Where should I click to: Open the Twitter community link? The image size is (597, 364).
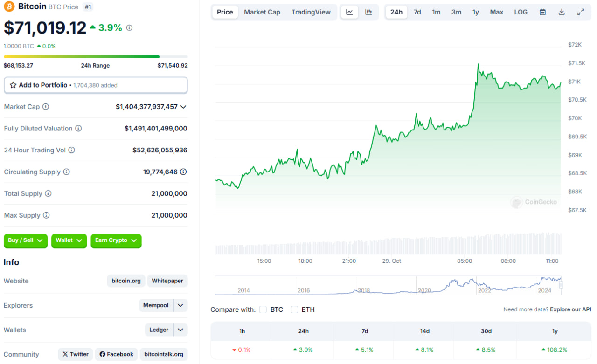click(76, 354)
